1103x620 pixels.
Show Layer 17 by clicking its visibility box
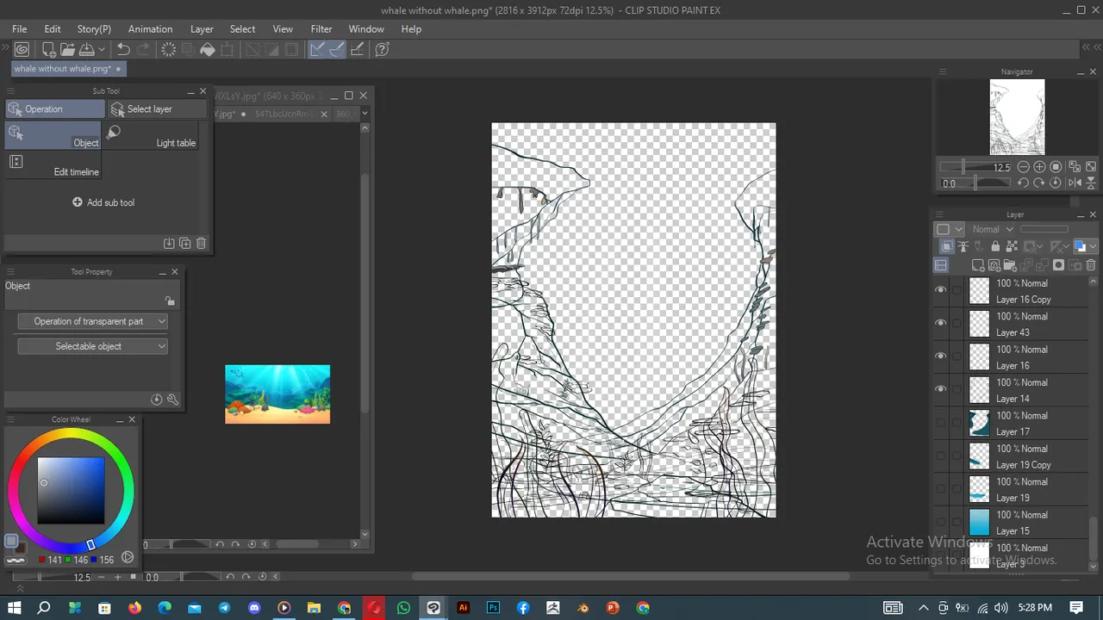(940, 423)
